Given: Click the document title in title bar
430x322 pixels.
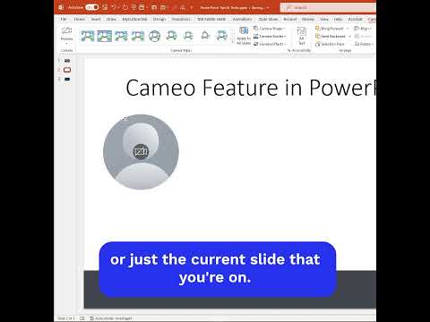Looking at the screenshot, I should 232,7.
